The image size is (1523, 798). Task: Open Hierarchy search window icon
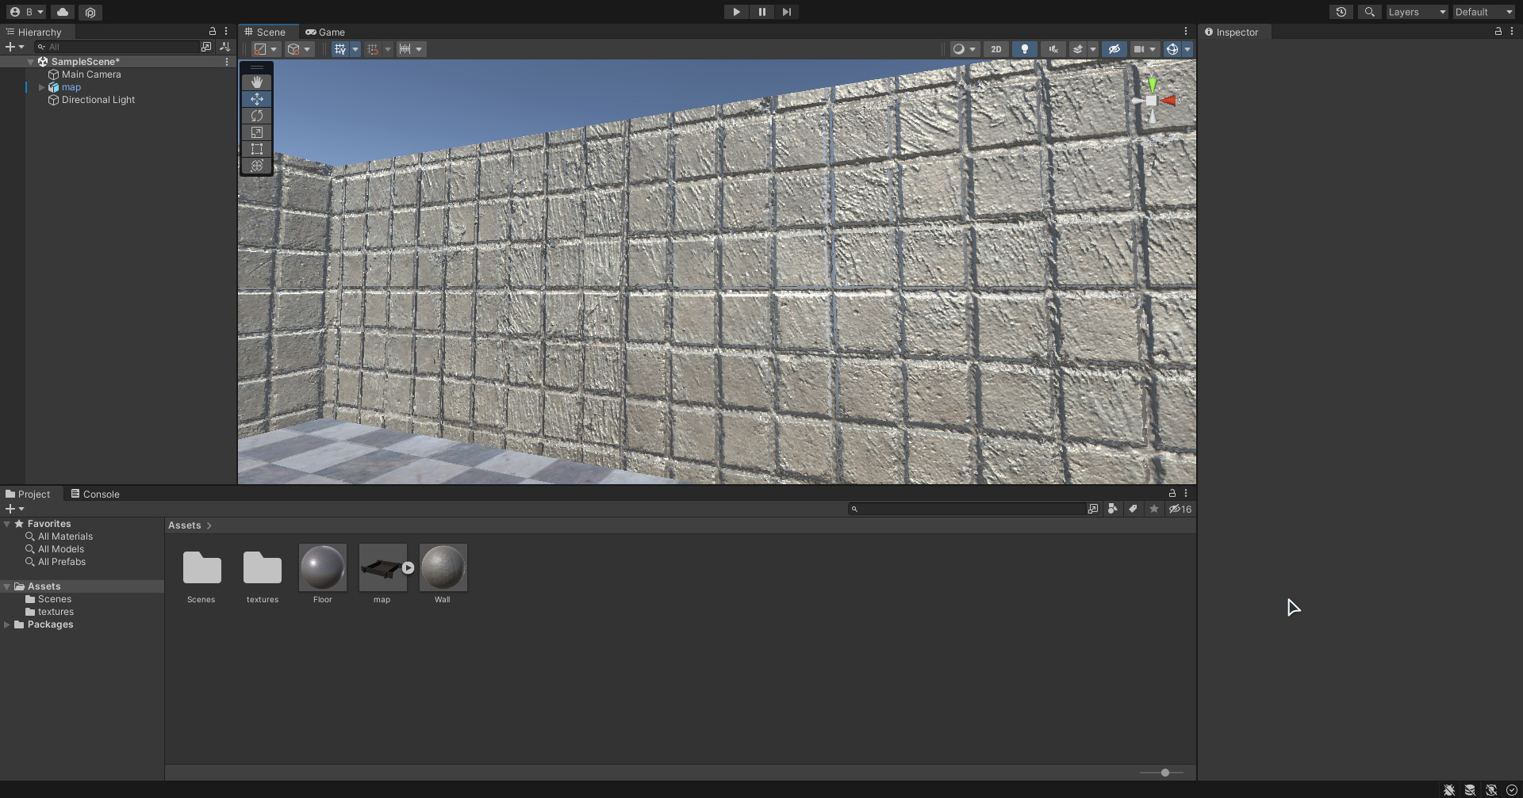(206, 47)
